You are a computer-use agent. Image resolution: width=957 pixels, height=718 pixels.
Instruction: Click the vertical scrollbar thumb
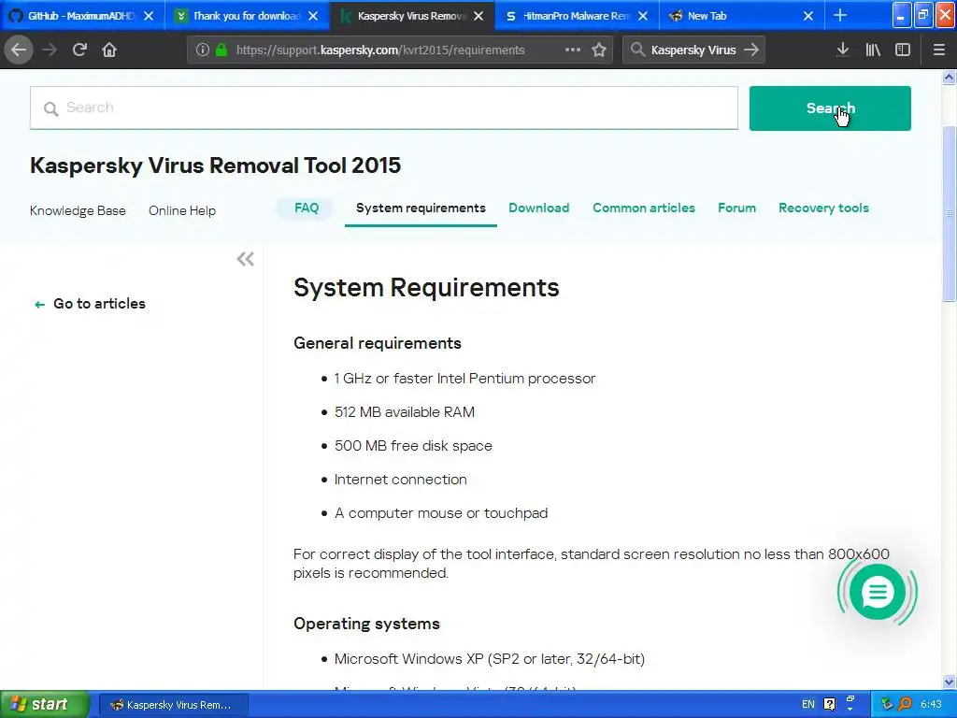click(949, 214)
